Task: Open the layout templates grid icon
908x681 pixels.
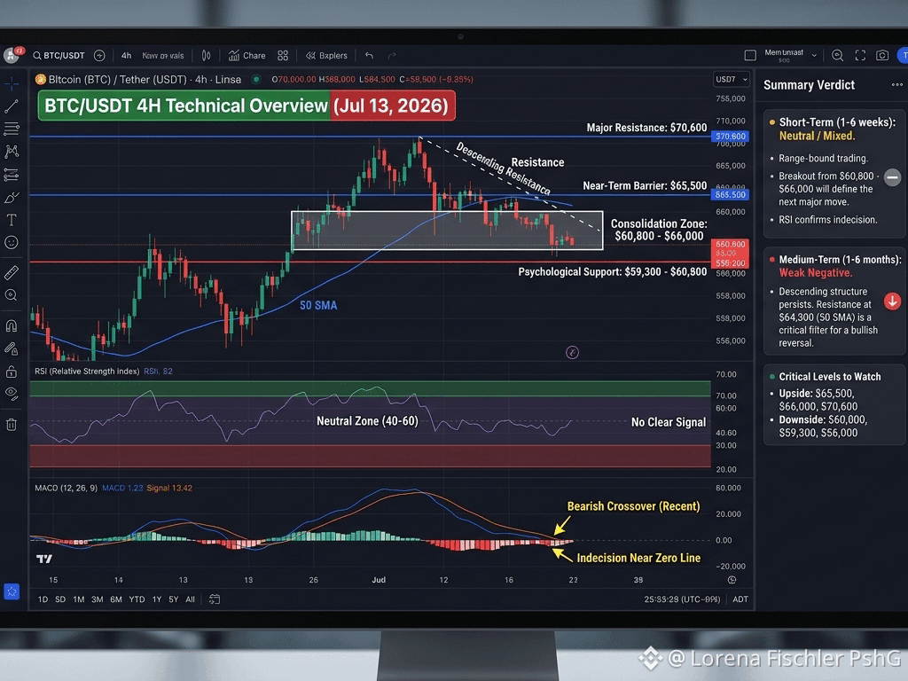Action: point(283,56)
